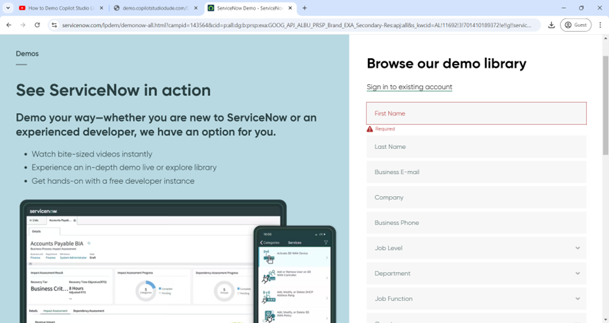Image resolution: width=609 pixels, height=323 pixels.
Task: Click the First Name input field
Action: [x=476, y=113]
